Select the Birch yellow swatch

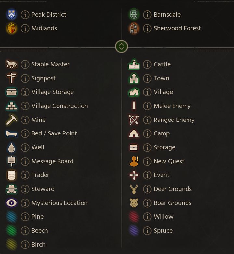pos(12,245)
